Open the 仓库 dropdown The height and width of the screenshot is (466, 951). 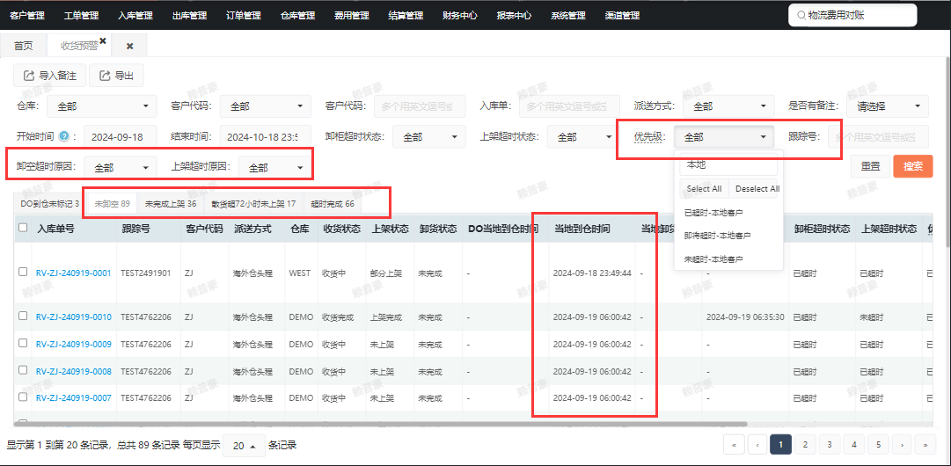[101, 106]
